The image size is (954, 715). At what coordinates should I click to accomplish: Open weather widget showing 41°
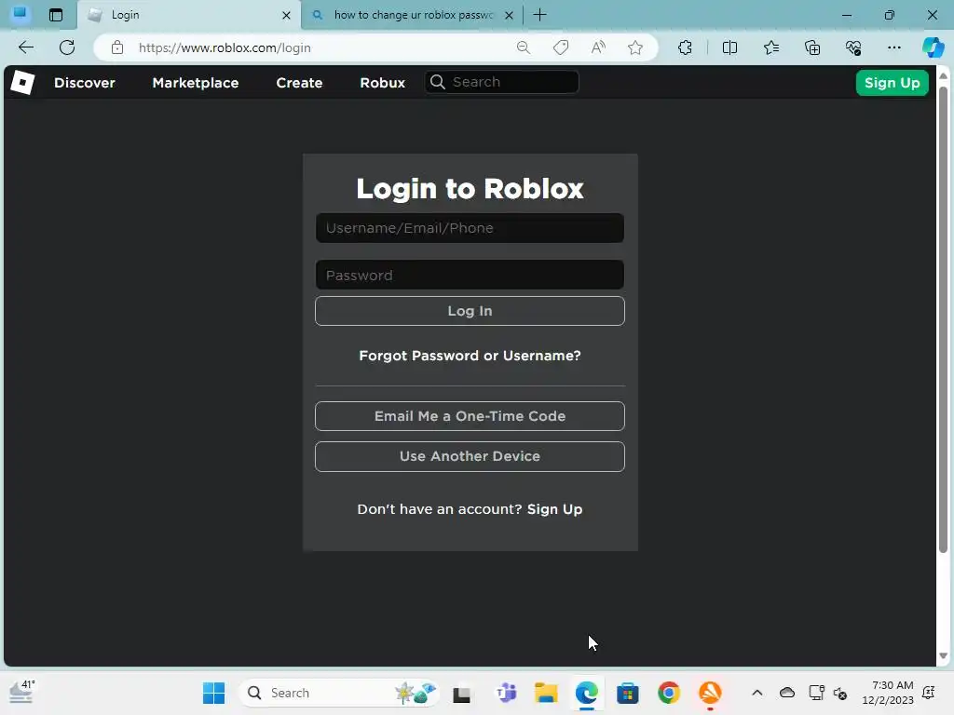(x=22, y=692)
